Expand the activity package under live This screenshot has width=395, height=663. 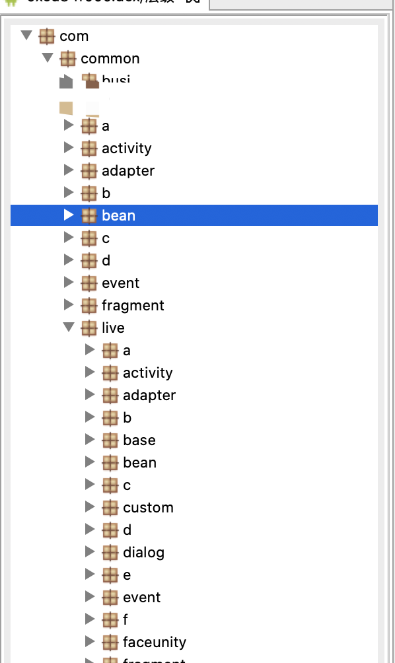pyautogui.click(x=90, y=372)
